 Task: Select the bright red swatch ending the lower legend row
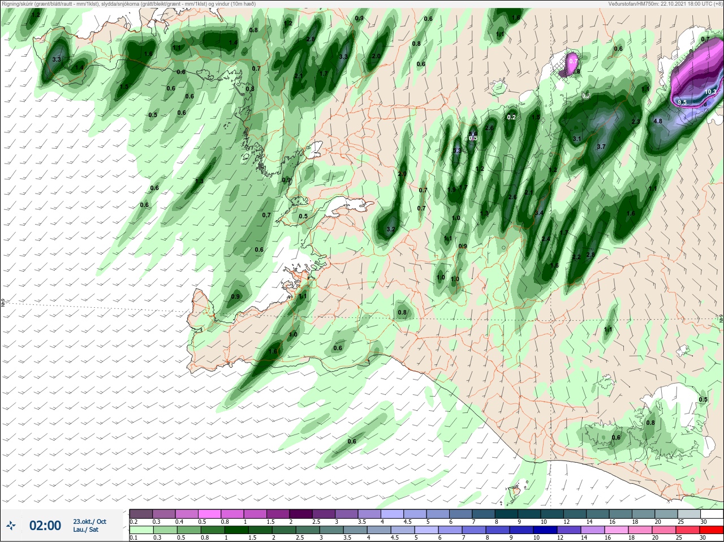(x=711, y=531)
